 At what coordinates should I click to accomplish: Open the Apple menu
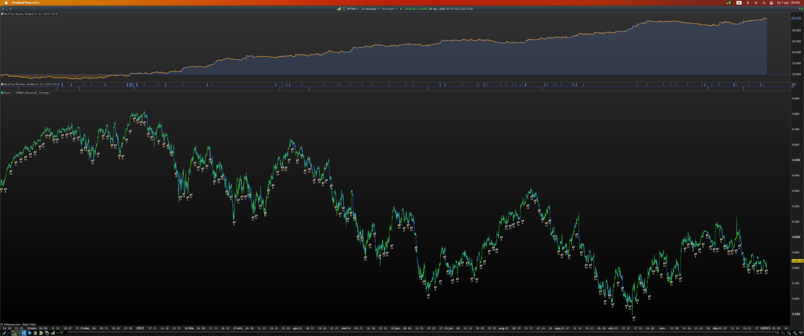click(x=6, y=3)
